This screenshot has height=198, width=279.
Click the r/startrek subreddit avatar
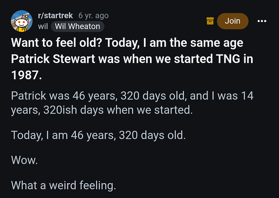click(x=22, y=21)
